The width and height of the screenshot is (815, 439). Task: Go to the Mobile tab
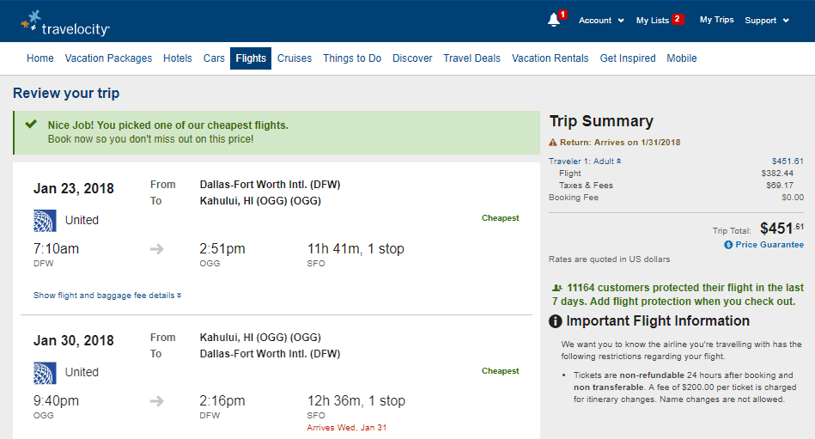coord(681,58)
